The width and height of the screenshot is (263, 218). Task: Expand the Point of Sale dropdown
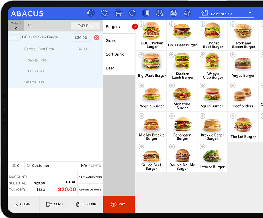pos(250,13)
